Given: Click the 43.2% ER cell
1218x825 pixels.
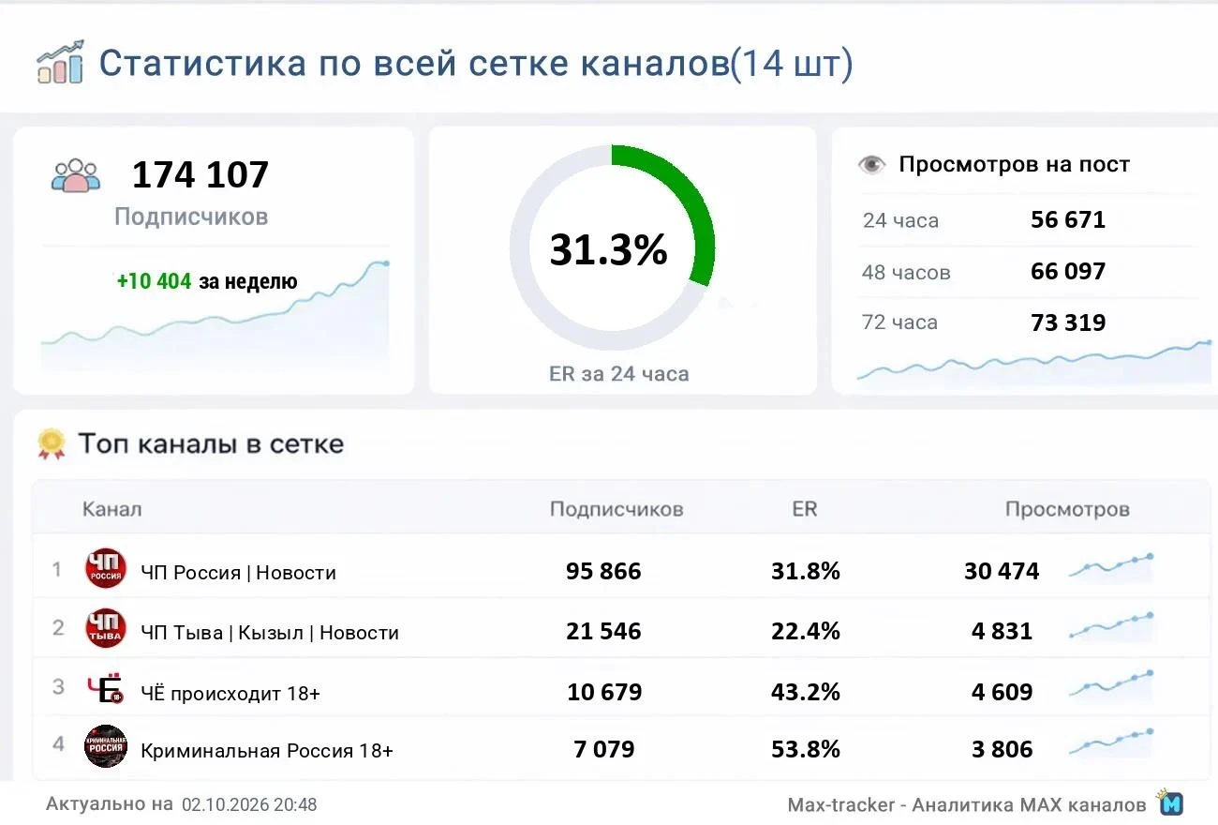Looking at the screenshot, I should [x=806, y=692].
